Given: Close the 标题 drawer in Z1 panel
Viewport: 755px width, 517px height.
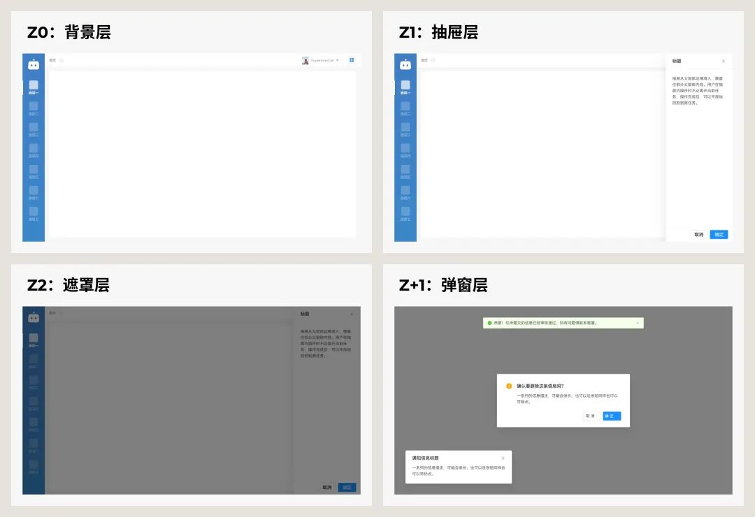Looking at the screenshot, I should 724,61.
